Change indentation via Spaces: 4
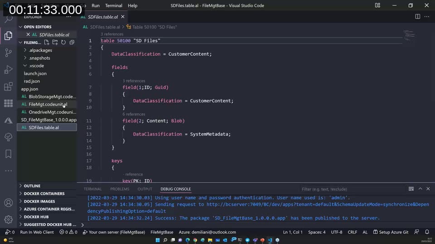The image size is (435, 244). tap(317, 232)
